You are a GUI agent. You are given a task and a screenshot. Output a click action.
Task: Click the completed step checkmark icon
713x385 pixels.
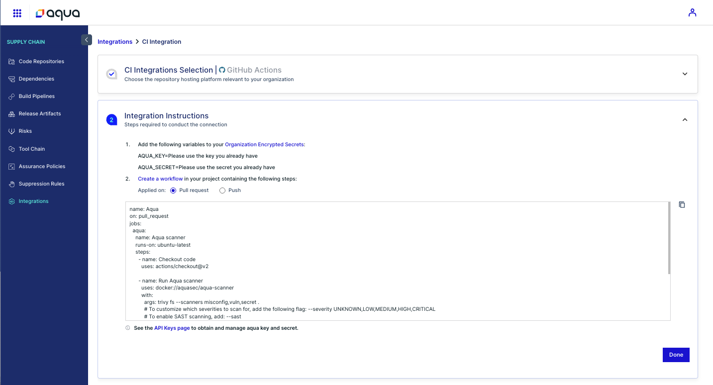click(112, 74)
